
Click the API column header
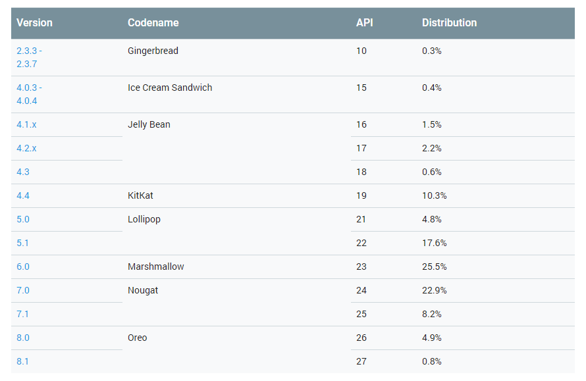point(365,22)
